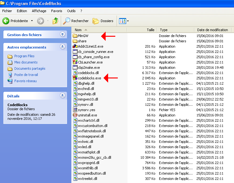
Task: Select the file wxmsw28u_gcc_cb.dll
Action: pyautogui.click(x=94, y=157)
